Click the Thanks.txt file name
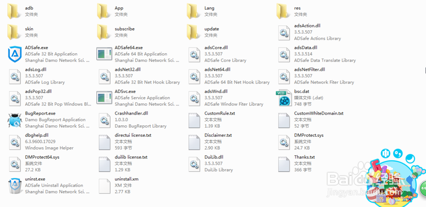 (x=304, y=157)
